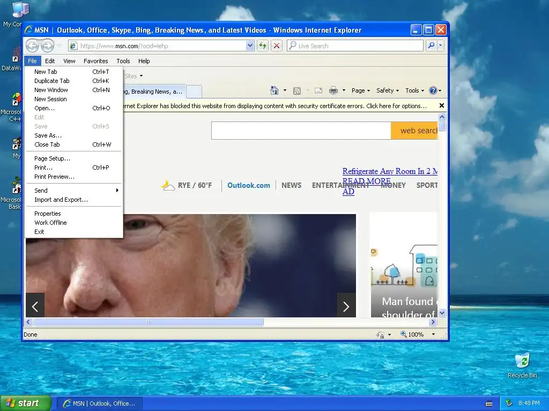Open the recent pages dropdown arrow
This screenshot has height=411, width=549.
point(59,46)
